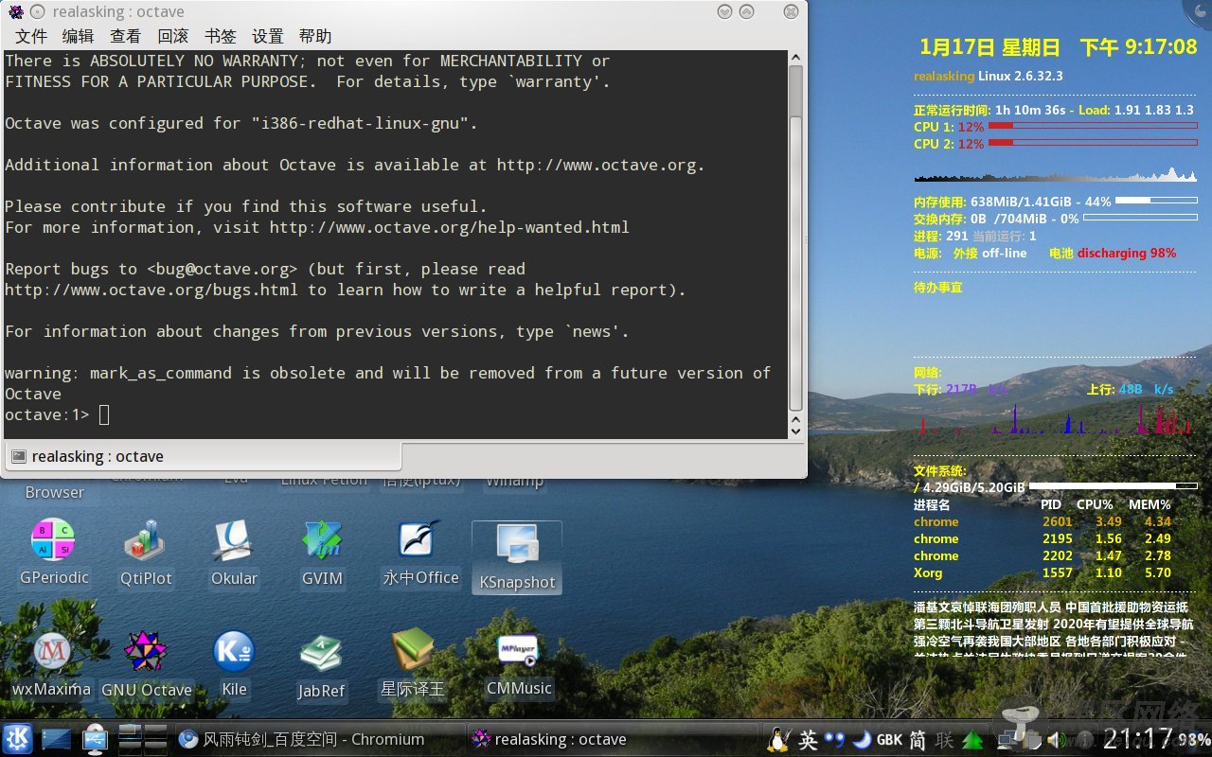Open the 帮助 menu
Image resolution: width=1212 pixels, height=757 pixels.
click(x=315, y=36)
